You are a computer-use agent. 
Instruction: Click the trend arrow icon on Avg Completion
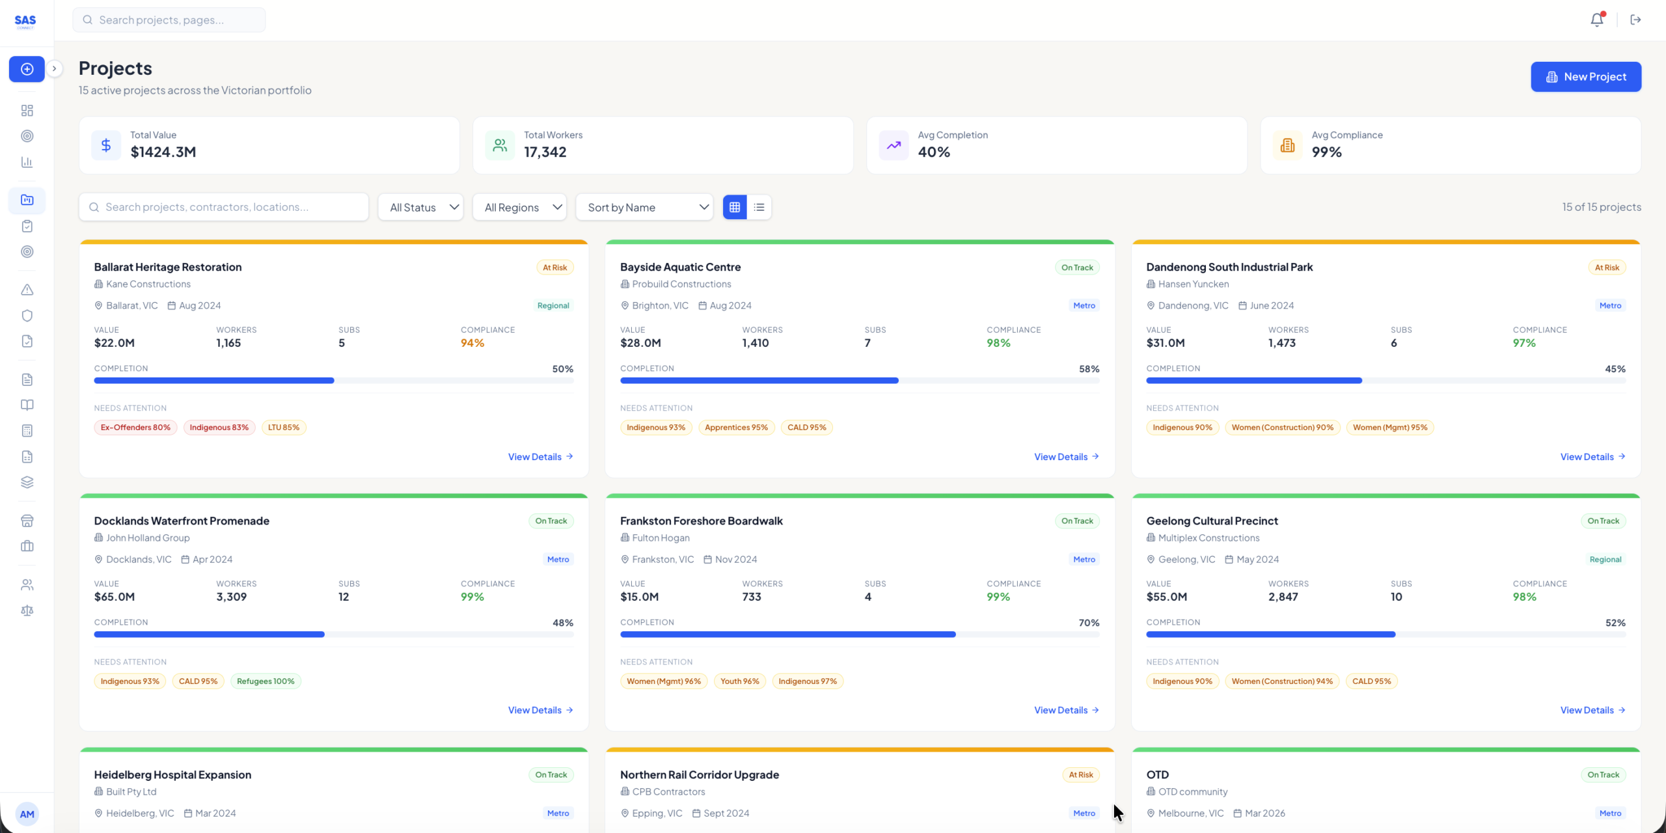point(894,145)
